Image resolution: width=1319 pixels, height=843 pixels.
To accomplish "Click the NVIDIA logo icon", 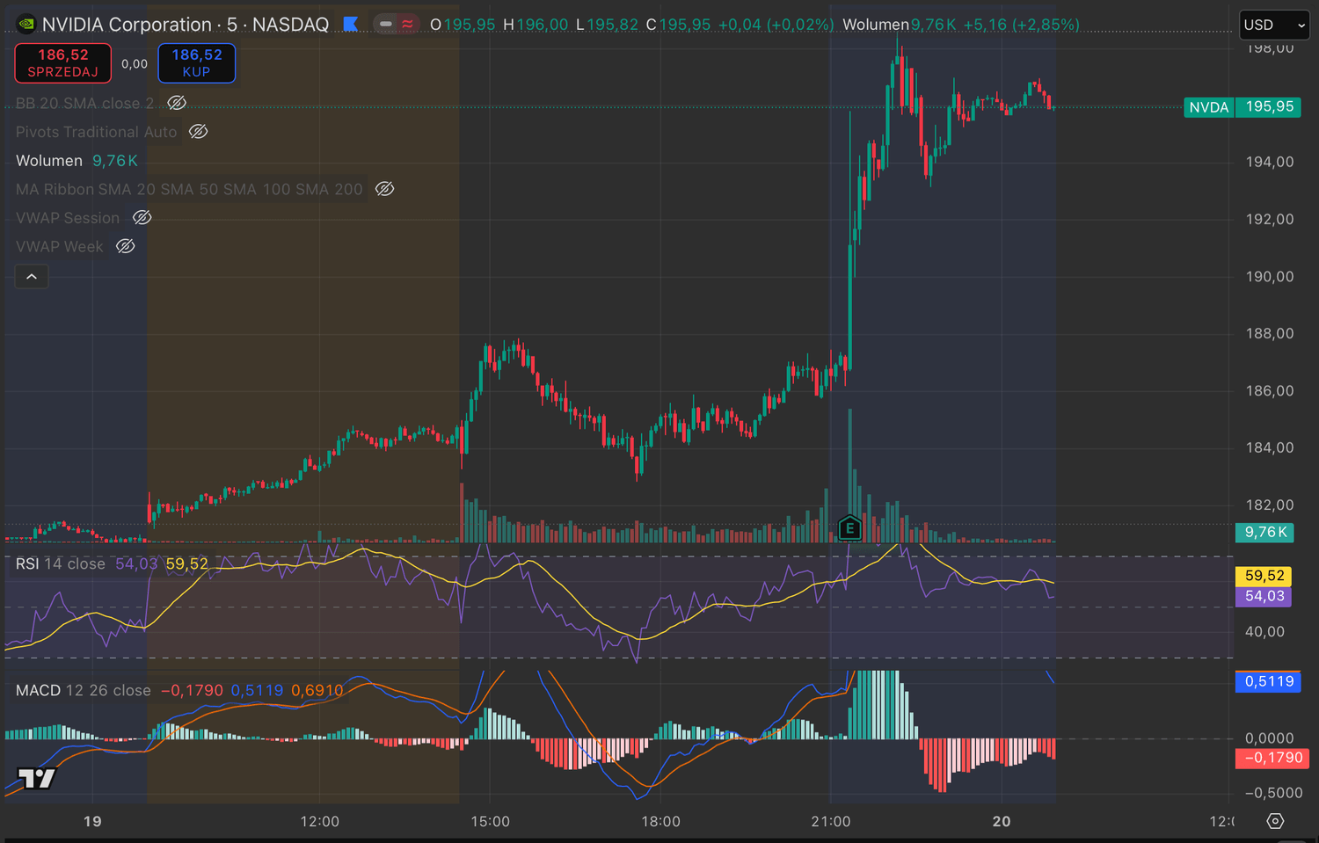I will [26, 25].
